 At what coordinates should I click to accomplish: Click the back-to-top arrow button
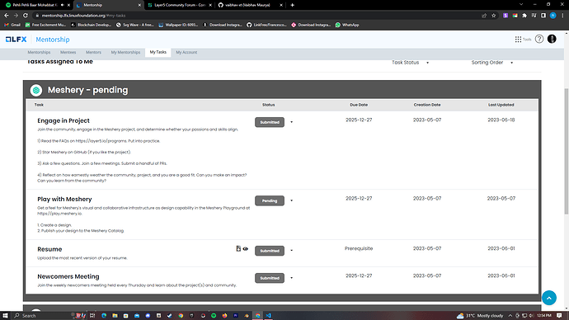click(549, 298)
